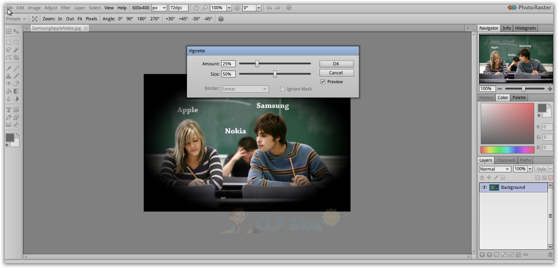Open the Filter menu
The height and width of the screenshot is (268, 558).
pyautogui.click(x=66, y=8)
